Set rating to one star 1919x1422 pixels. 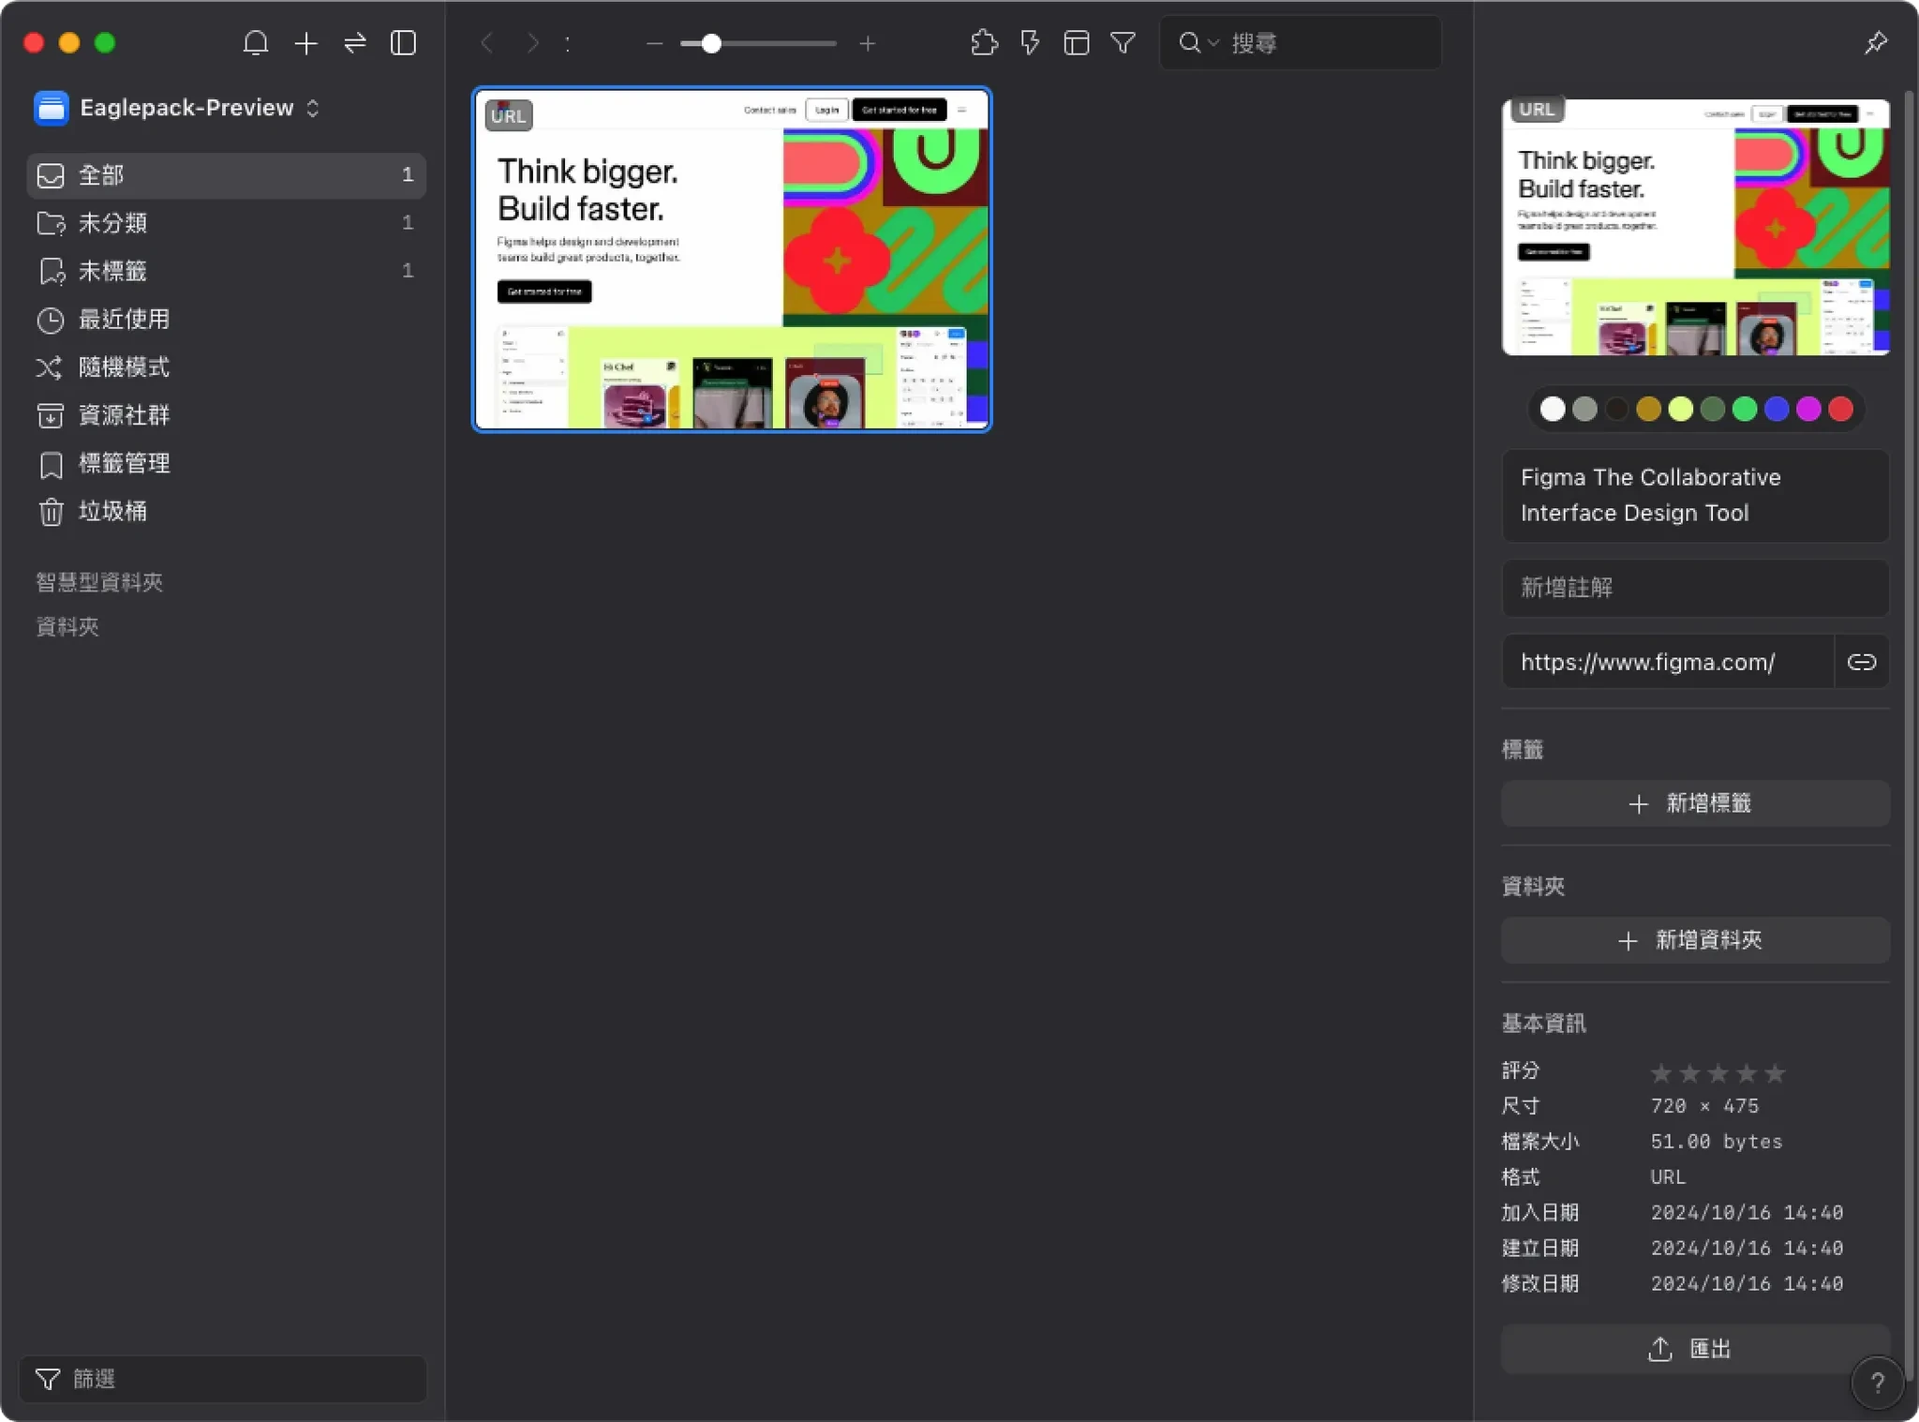point(1661,1072)
